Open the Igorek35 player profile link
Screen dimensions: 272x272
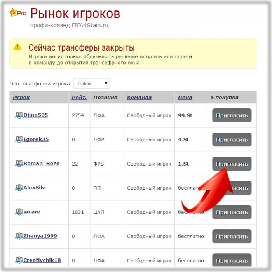tap(36, 139)
